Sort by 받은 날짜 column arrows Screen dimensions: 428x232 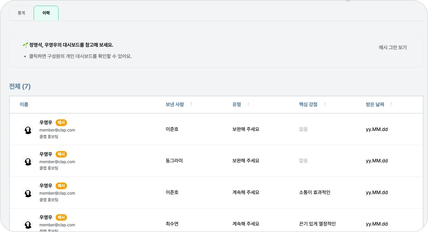click(x=391, y=104)
